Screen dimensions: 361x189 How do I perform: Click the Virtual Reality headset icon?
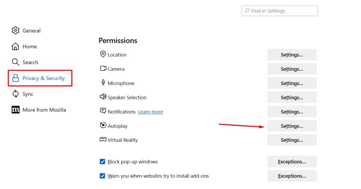(103, 139)
